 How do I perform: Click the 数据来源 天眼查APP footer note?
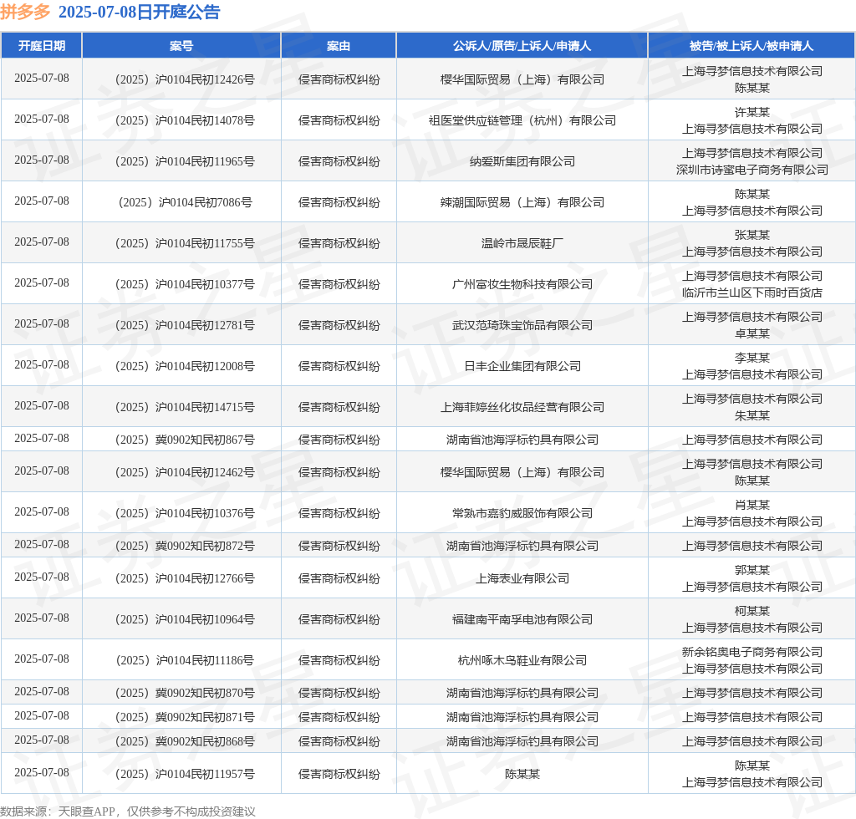click(128, 811)
